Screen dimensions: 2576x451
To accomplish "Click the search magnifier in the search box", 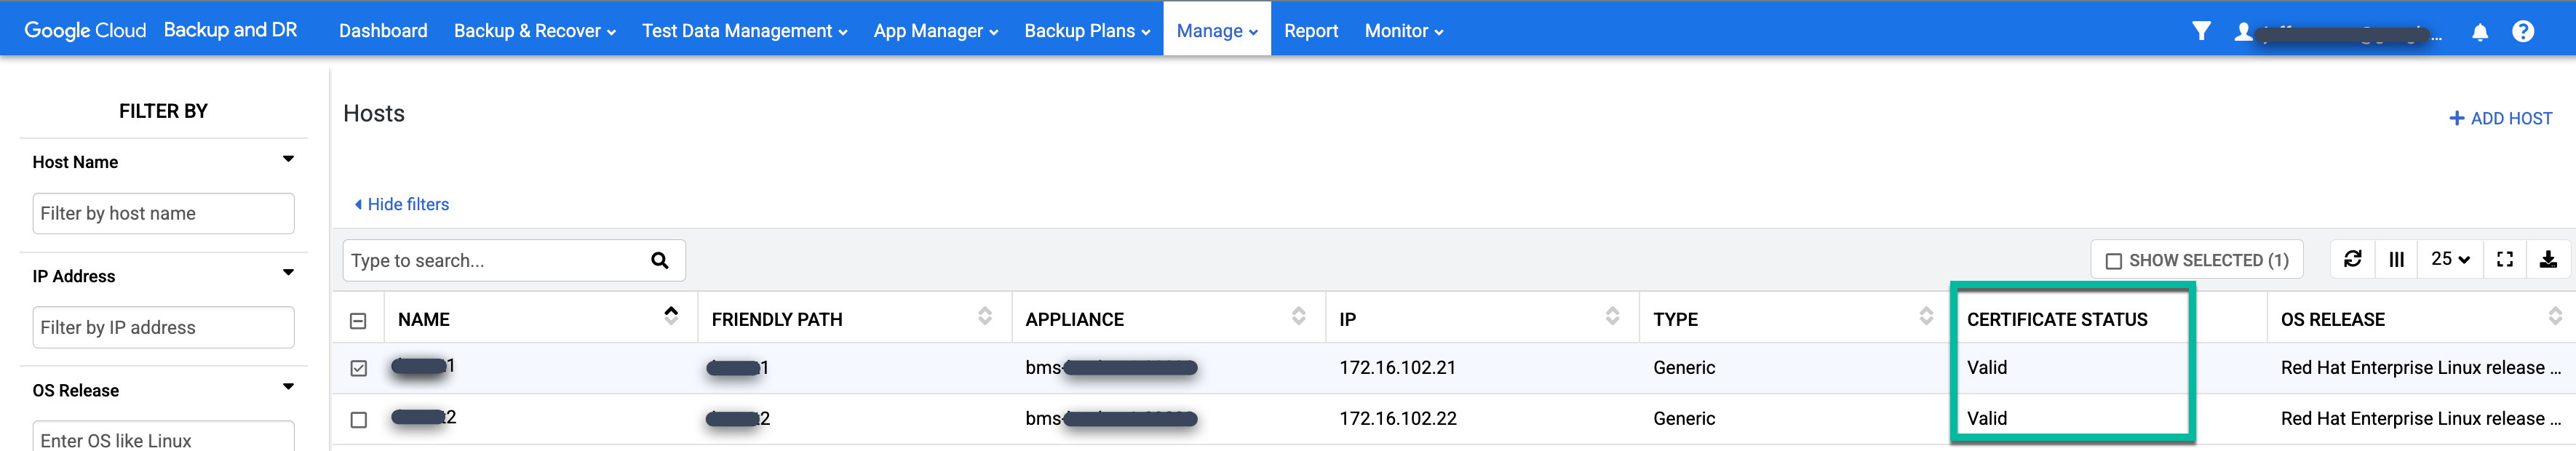I will (x=659, y=260).
